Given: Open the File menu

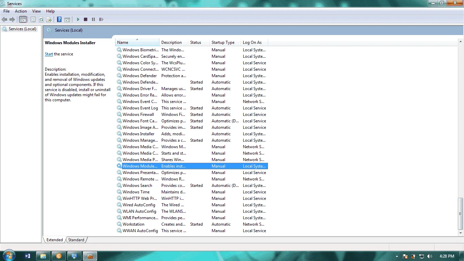Looking at the screenshot, I should [x=6, y=11].
